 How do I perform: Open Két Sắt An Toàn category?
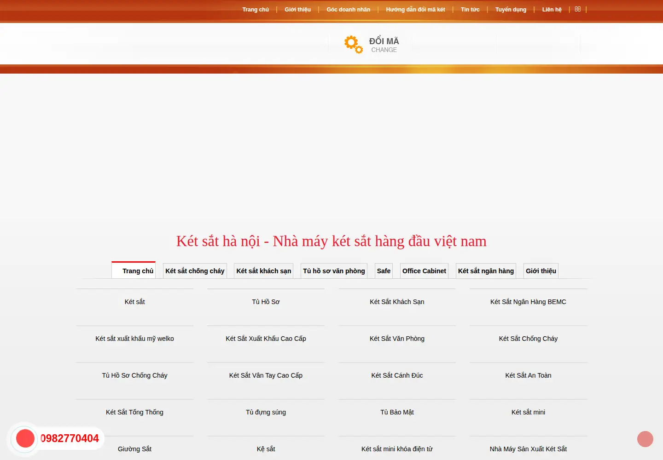pyautogui.click(x=528, y=375)
